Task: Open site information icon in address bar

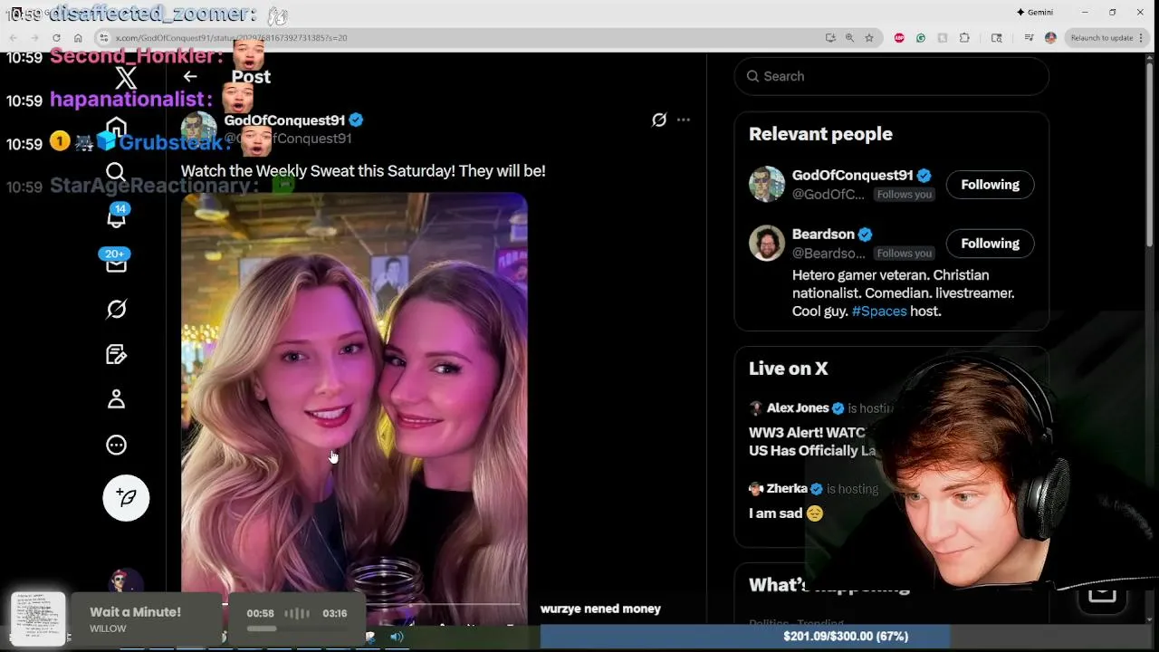Action: click(x=103, y=38)
